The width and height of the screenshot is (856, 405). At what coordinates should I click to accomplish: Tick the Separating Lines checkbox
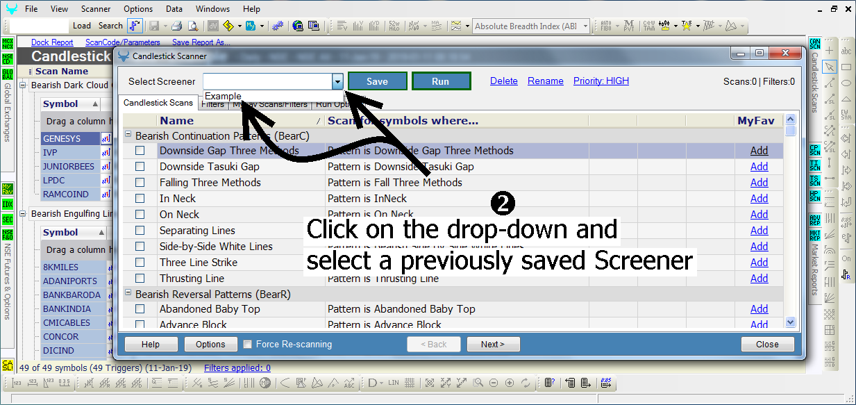140,231
